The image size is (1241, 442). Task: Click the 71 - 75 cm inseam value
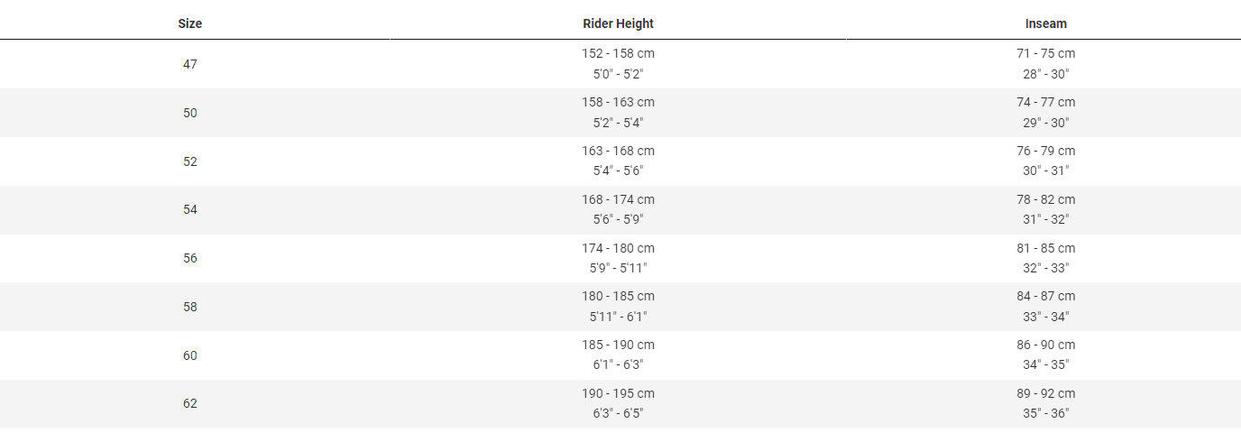(1045, 53)
